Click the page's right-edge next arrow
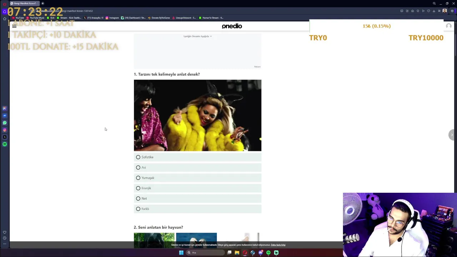 pos(452,135)
